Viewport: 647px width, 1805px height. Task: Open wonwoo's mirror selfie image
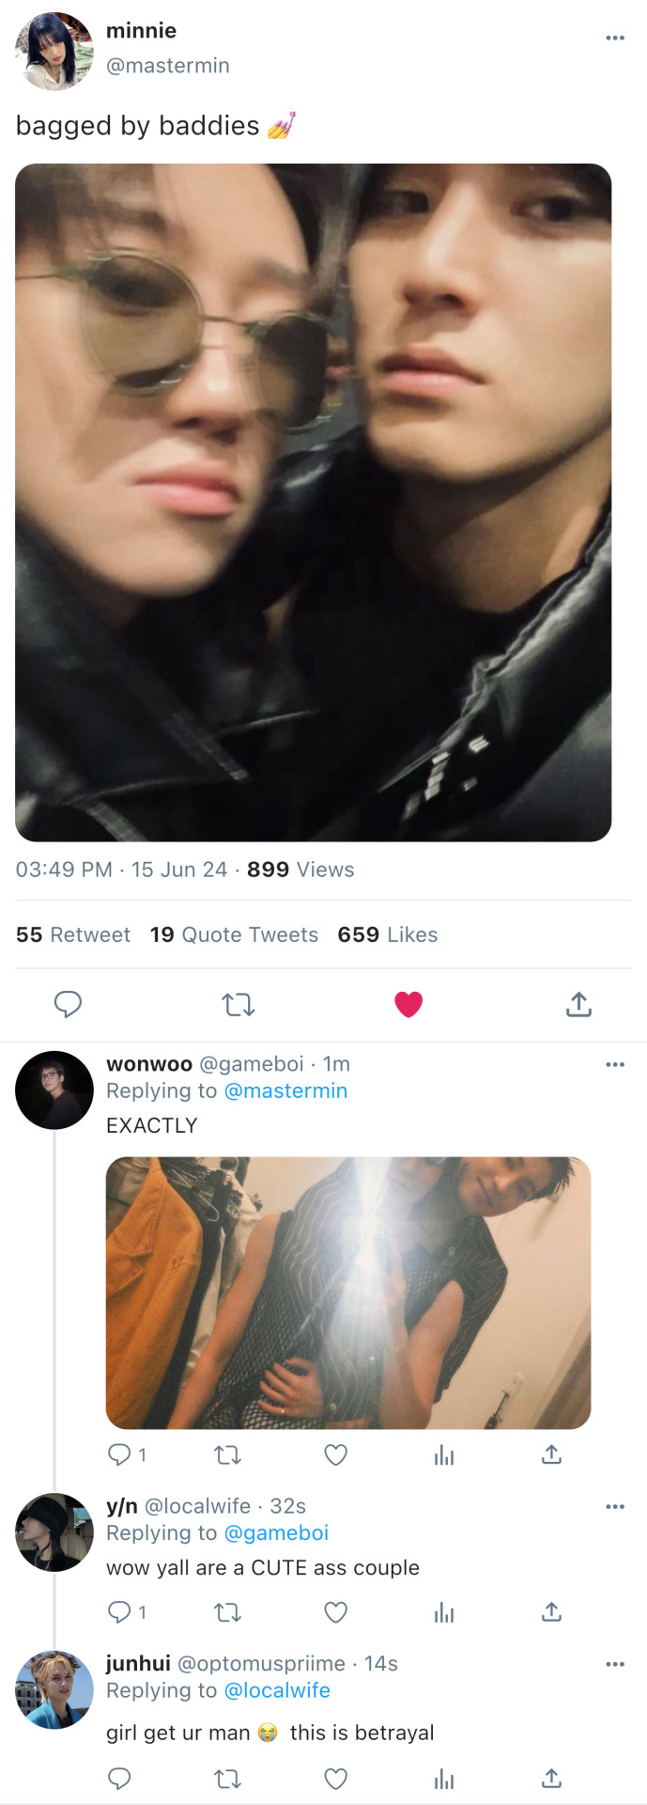click(348, 1293)
